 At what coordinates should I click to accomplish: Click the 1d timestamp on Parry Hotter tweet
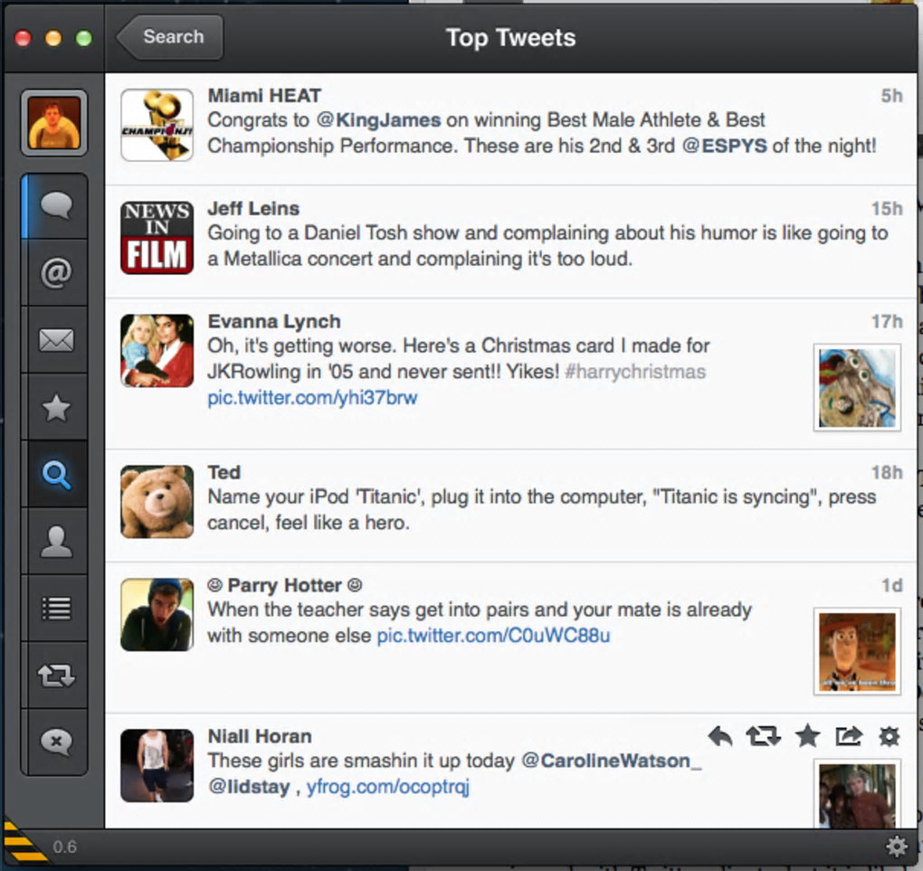pos(891,585)
